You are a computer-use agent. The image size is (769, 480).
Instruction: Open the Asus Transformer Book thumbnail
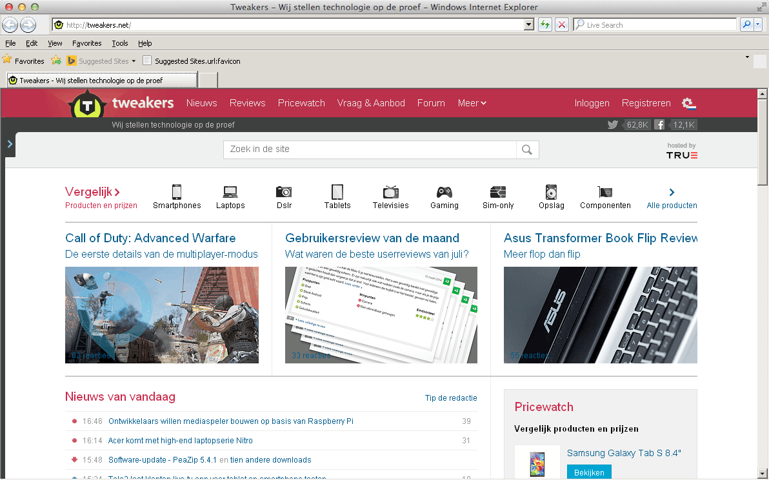pos(600,315)
